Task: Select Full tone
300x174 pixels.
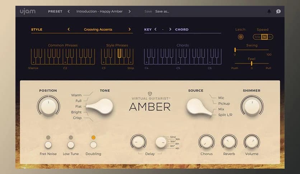Action: click(79, 101)
